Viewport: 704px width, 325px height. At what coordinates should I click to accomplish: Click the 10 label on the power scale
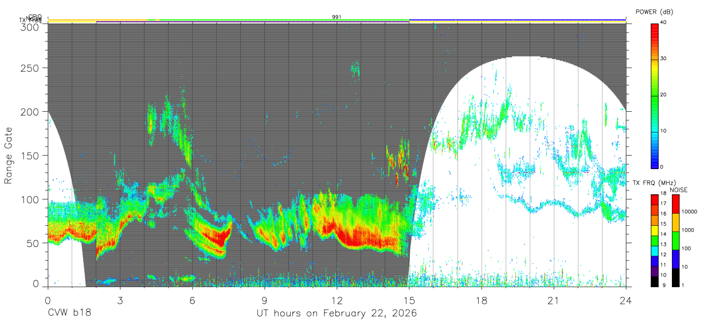[664, 131]
